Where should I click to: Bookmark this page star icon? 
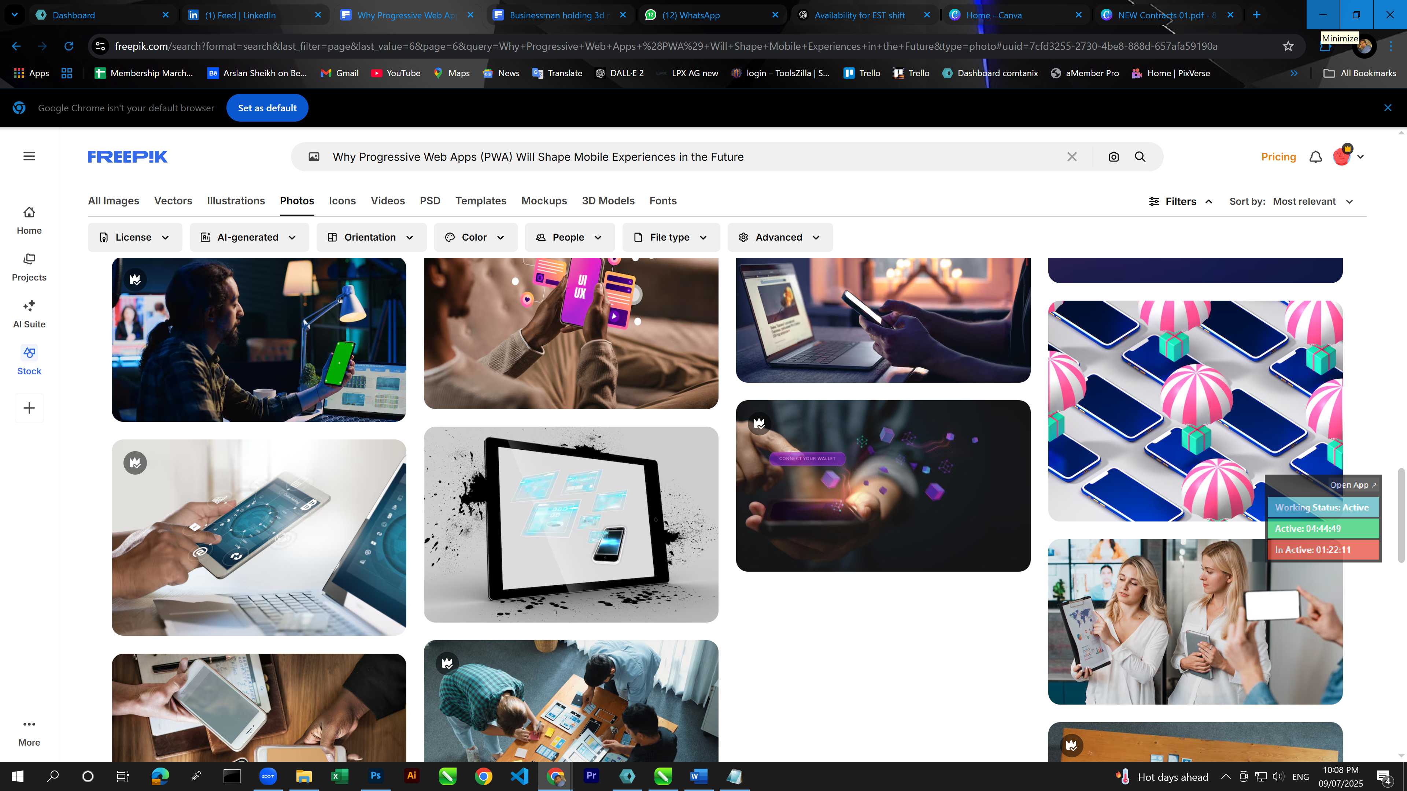(x=1289, y=47)
